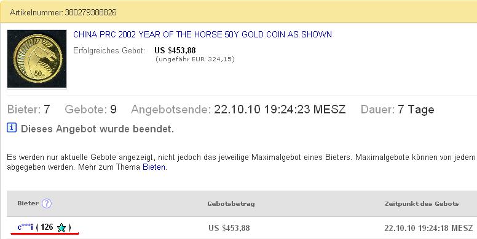Click the Dauer value 7 Tage
This screenshot has width=477, height=239.
(x=416, y=110)
